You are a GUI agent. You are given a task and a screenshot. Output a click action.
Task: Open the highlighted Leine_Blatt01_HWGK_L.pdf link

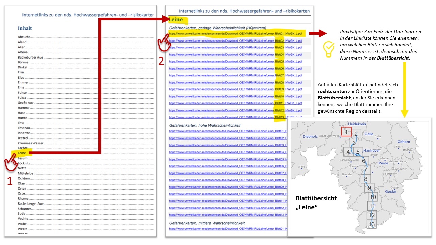(x=235, y=34)
